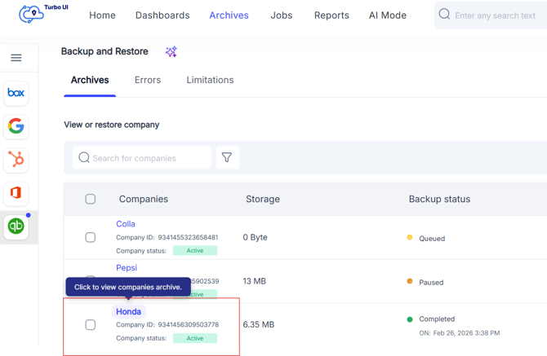Viewport: 547px width, 356px height.
Task: Open the Honda company archive link
Action: [x=129, y=312]
